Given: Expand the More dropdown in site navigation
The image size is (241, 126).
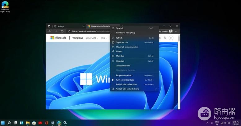Looking at the screenshot, I should pyautogui.click(x=104, y=38).
